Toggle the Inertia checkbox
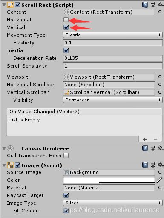This screenshot has height=218, width=164. click(66, 50)
